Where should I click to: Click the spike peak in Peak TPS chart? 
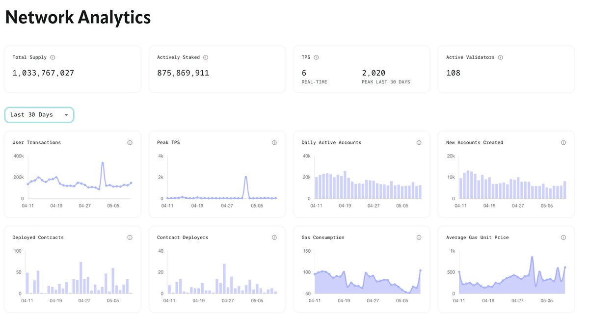click(246, 177)
